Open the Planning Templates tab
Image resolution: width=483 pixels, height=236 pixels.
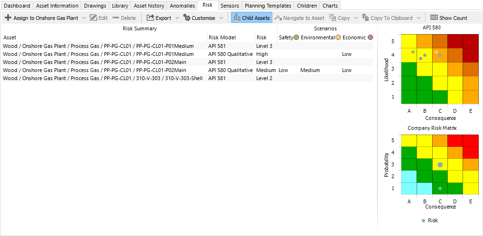pos(268,6)
